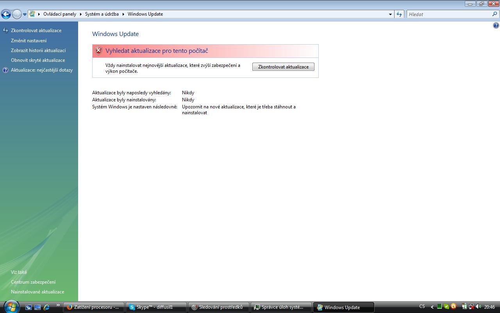Switch to Sledování prostředků taskbar button
This screenshot has height=313, width=500.
coord(219,307)
